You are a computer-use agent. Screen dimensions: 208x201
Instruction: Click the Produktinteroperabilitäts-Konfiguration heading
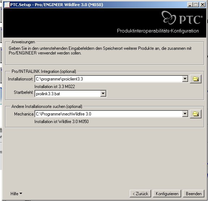pyautogui.click(x=158, y=31)
